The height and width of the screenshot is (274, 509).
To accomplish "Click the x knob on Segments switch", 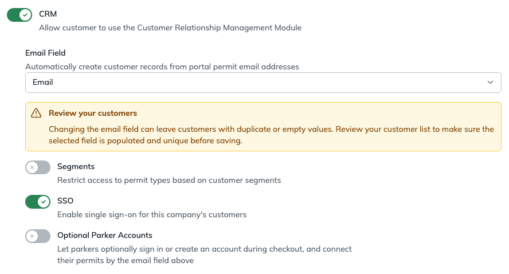I will tap(32, 167).
